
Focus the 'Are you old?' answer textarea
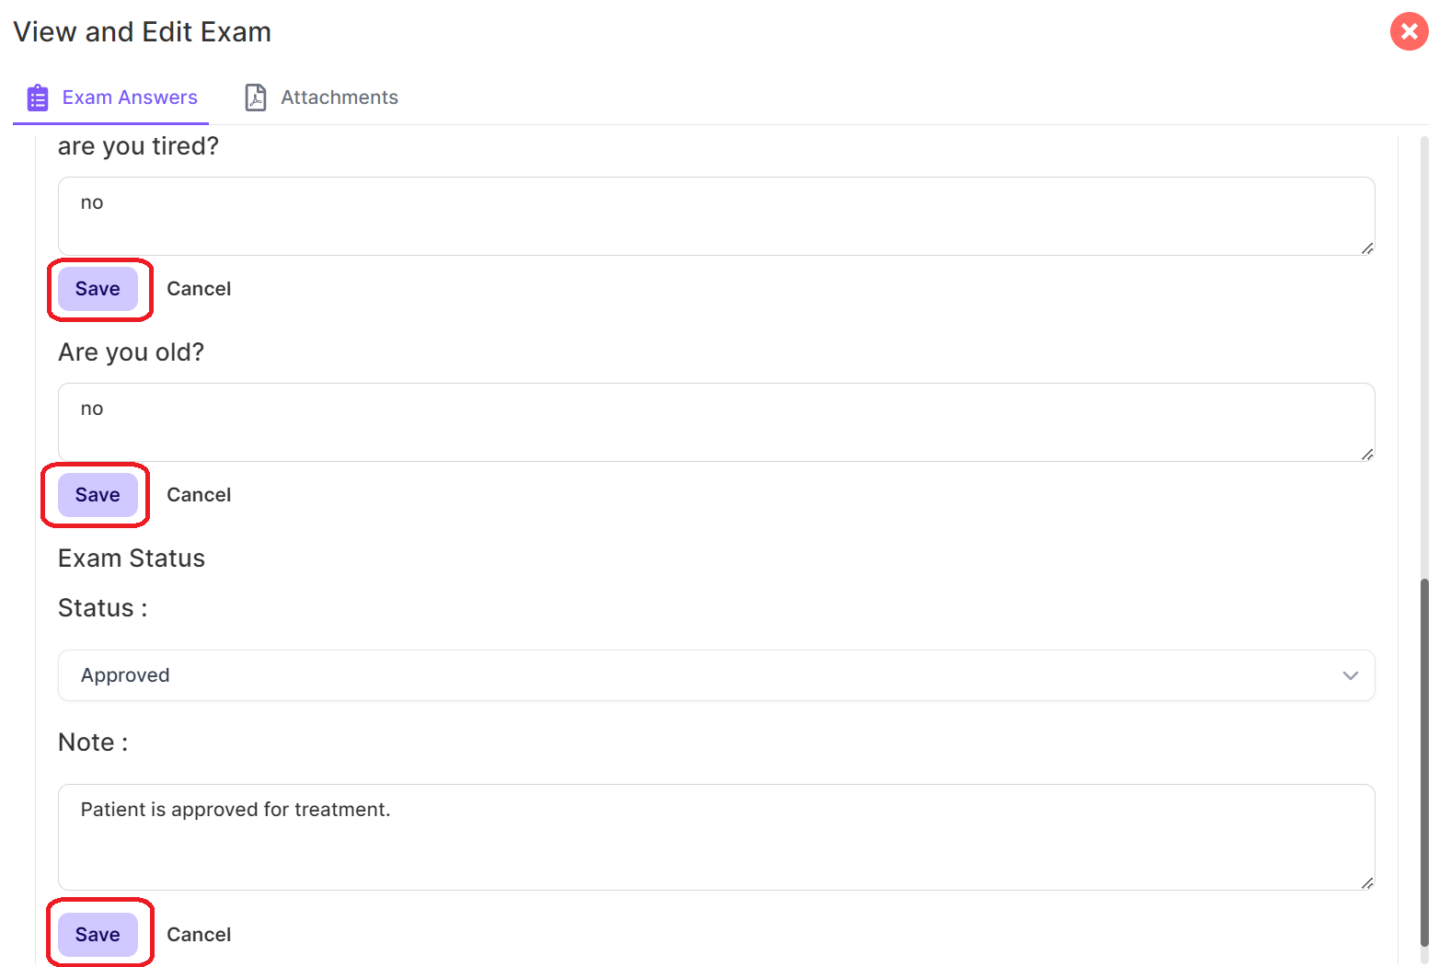(x=716, y=422)
